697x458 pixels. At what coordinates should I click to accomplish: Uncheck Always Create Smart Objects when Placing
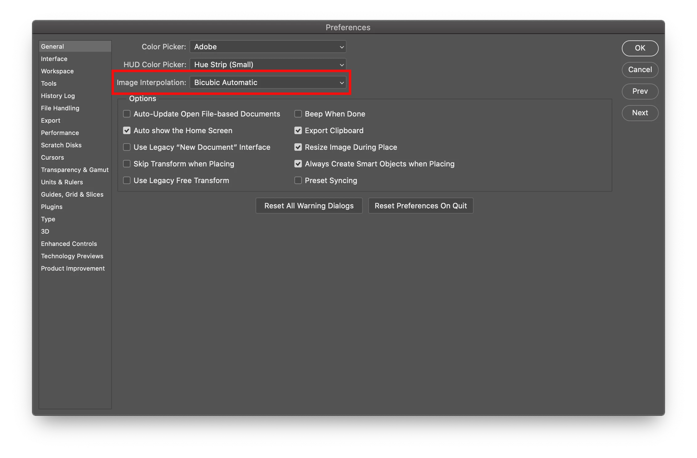298,164
